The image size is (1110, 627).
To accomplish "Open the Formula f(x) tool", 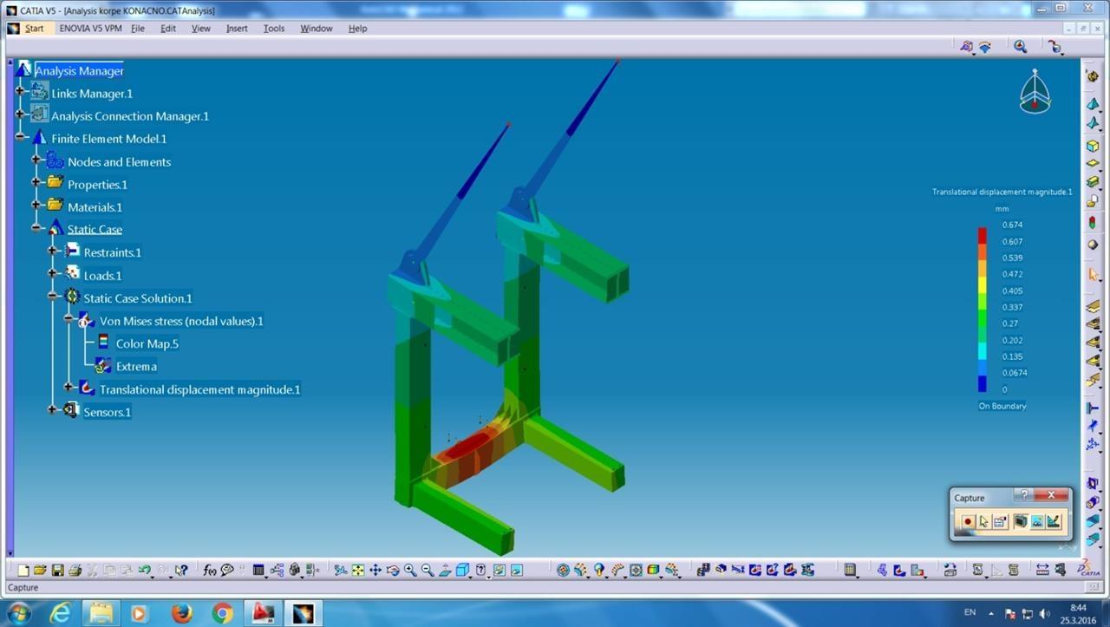I will pyautogui.click(x=210, y=570).
